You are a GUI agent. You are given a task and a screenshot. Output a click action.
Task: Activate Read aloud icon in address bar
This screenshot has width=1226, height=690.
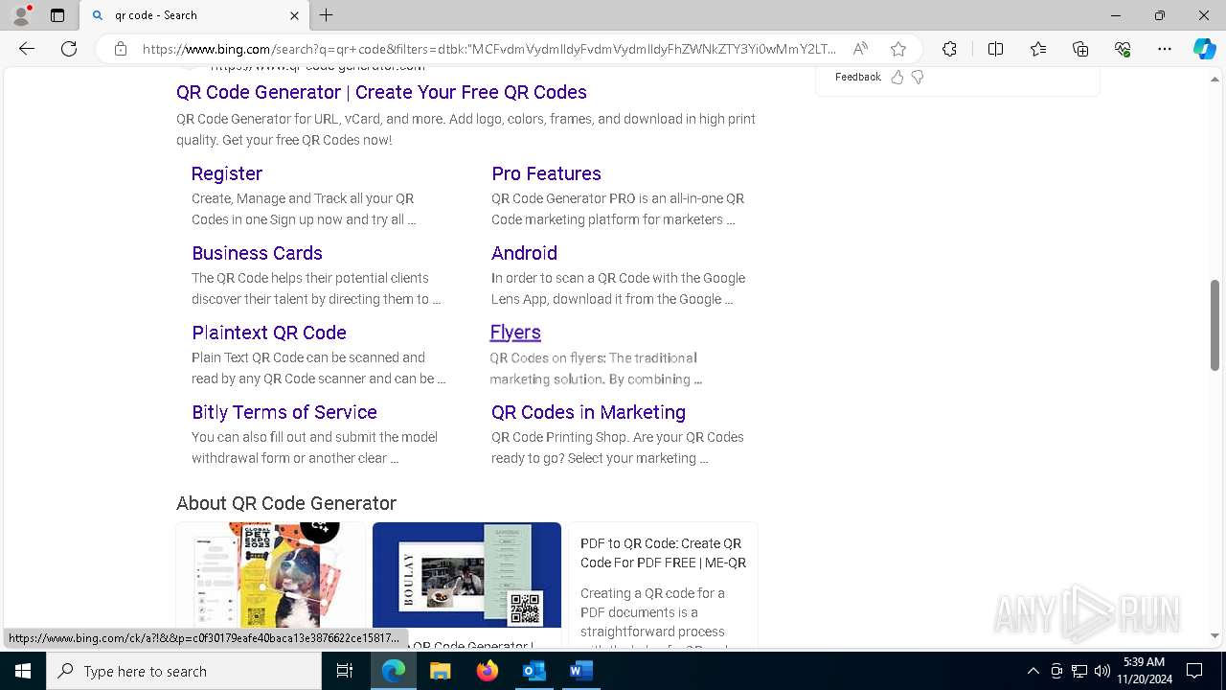(x=860, y=49)
